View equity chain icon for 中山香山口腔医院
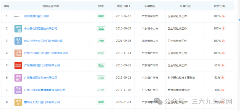 223,29
